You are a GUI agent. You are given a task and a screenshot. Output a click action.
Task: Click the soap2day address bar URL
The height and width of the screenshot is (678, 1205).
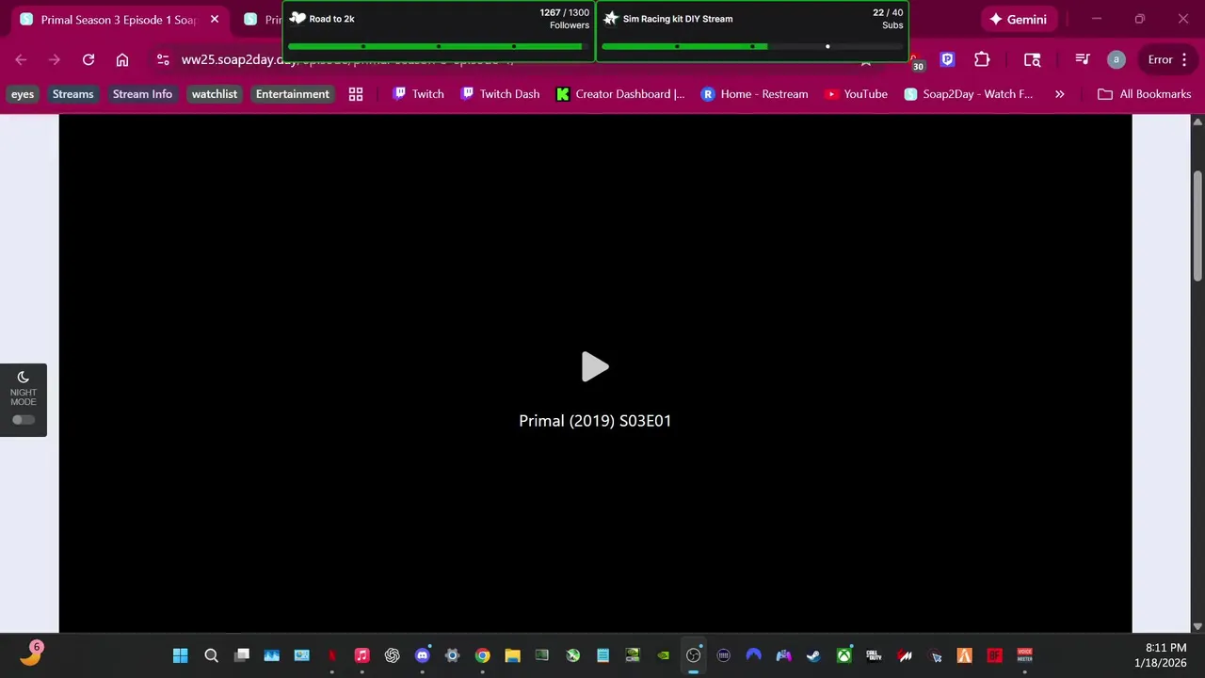coord(347,59)
